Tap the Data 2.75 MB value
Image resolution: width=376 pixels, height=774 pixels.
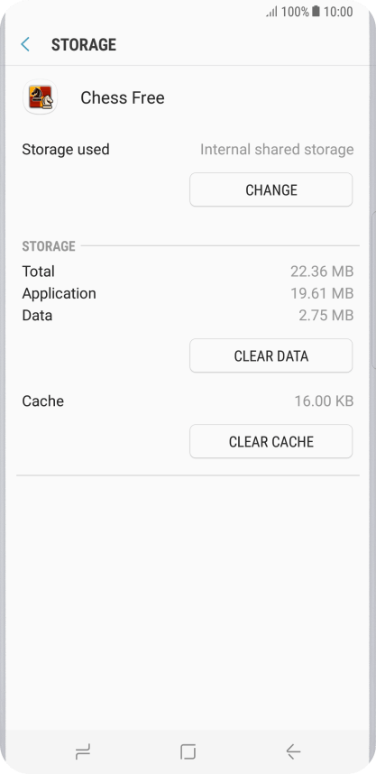326,315
